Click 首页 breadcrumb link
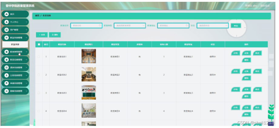Viewport: 279px width, 128px height. (x=37, y=16)
